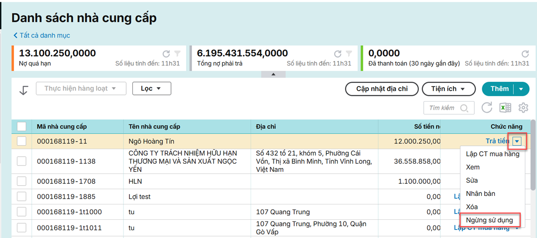This screenshot has width=537, height=238.
Task: Select Nhân bản in the context menu
Action: pyautogui.click(x=480, y=194)
